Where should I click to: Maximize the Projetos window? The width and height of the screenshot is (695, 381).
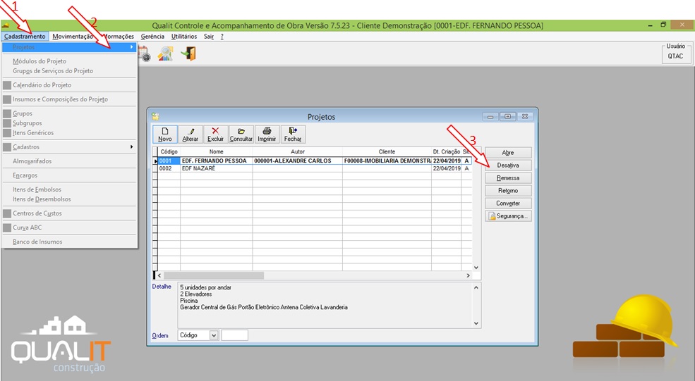click(x=507, y=116)
